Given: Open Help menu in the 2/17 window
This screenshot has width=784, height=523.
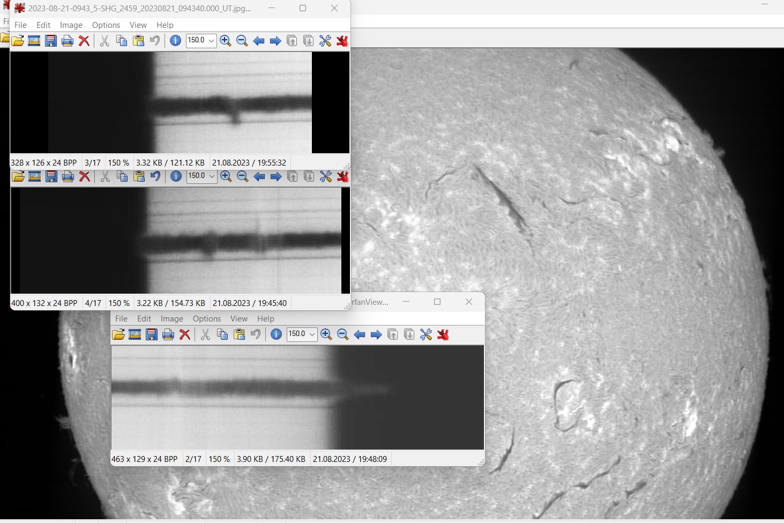Looking at the screenshot, I should (266, 319).
